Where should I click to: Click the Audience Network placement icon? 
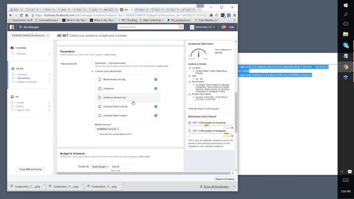coord(100,98)
